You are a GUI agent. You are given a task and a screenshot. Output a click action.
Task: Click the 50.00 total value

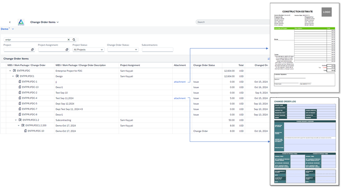coord(231,120)
